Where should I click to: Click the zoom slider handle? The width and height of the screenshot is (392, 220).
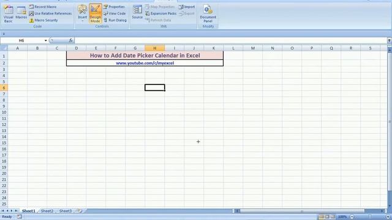coord(370,217)
